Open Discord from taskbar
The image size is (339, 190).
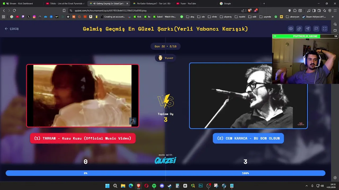point(162,186)
